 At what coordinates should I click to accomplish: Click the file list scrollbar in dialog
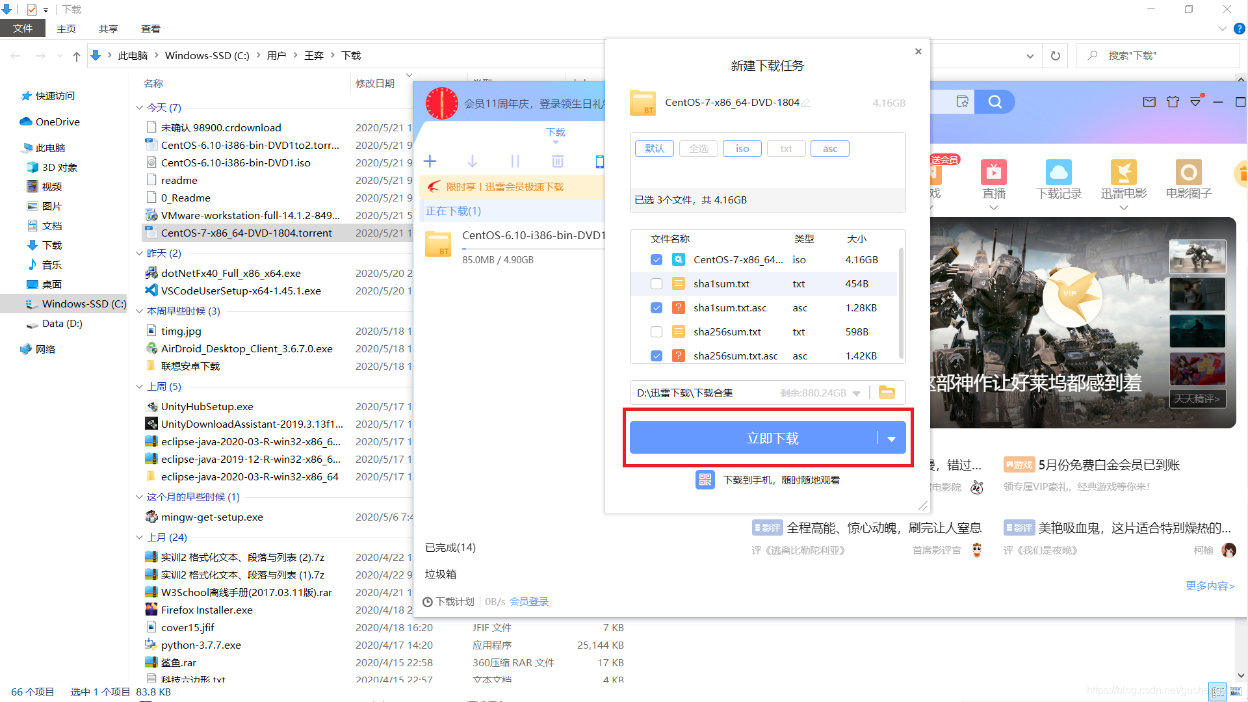pos(901,302)
